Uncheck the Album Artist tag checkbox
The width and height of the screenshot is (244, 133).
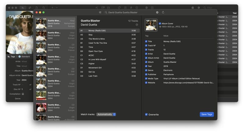[146, 58]
